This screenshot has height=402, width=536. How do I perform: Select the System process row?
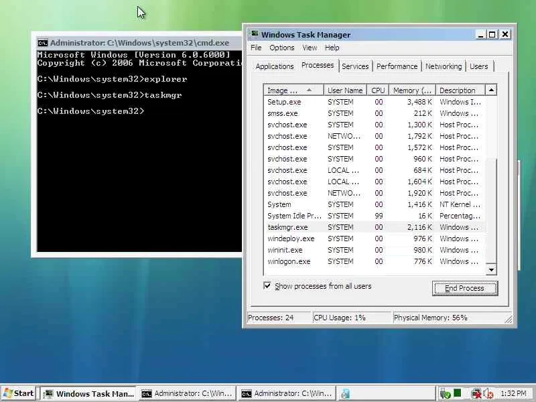(x=375, y=204)
